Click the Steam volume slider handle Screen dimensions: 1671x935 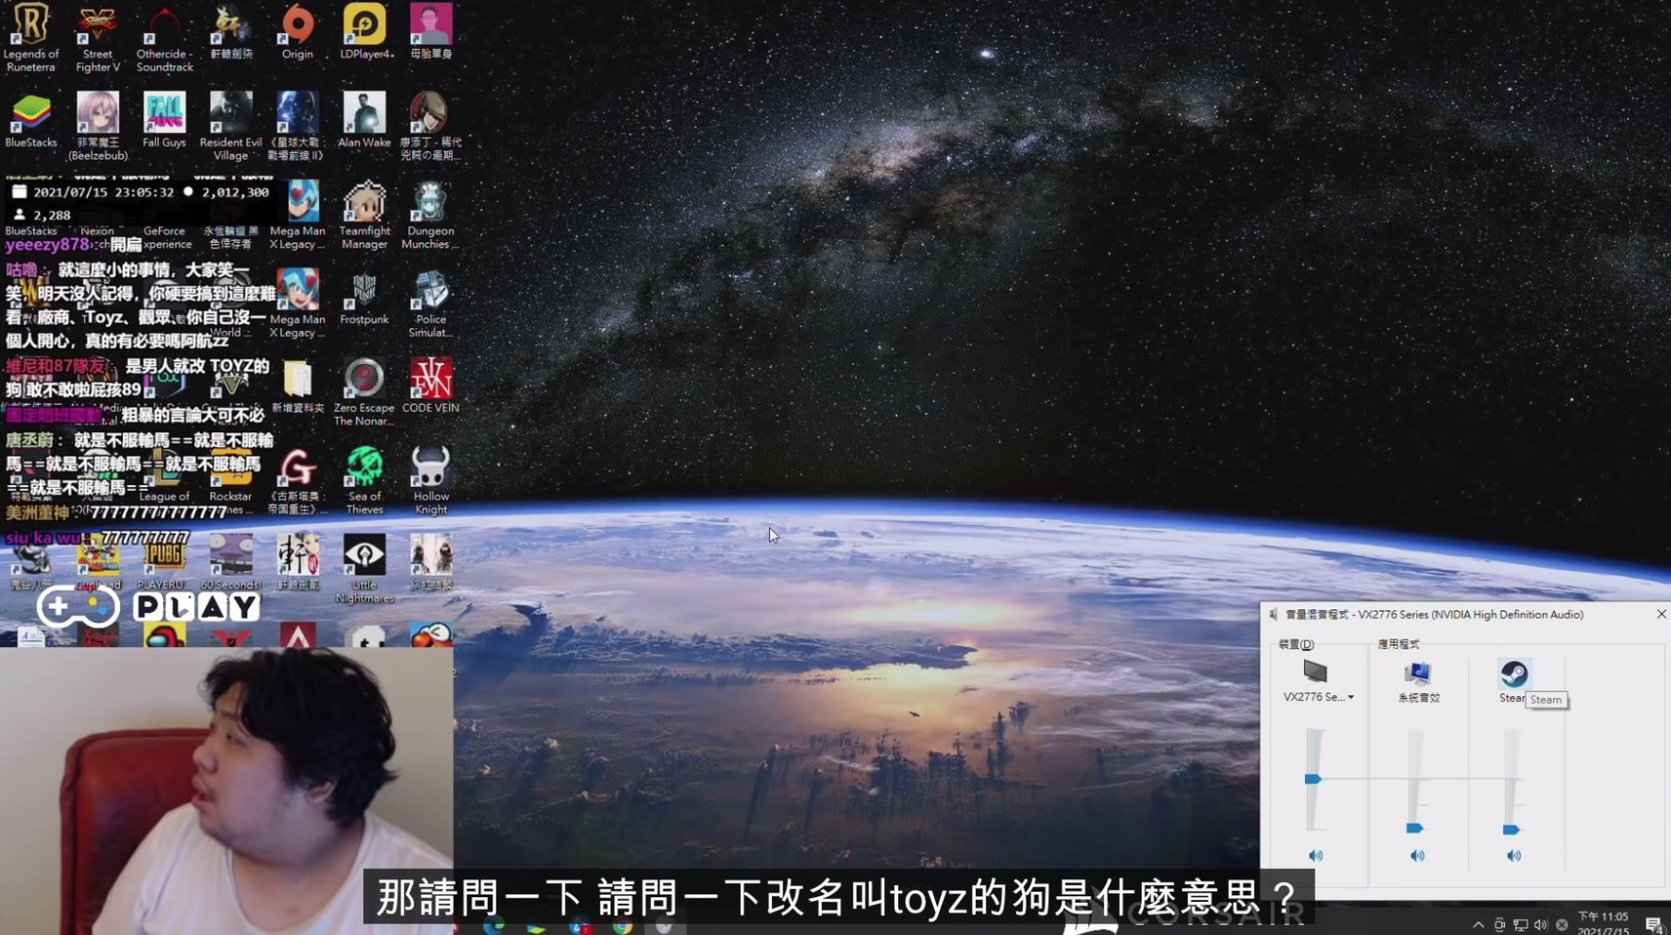click(x=1511, y=830)
